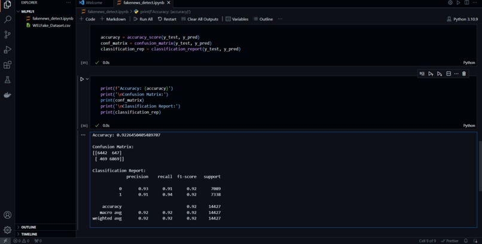Open more actions in Explorer header
Screen dimensions: 482x244
click(x=69, y=2)
